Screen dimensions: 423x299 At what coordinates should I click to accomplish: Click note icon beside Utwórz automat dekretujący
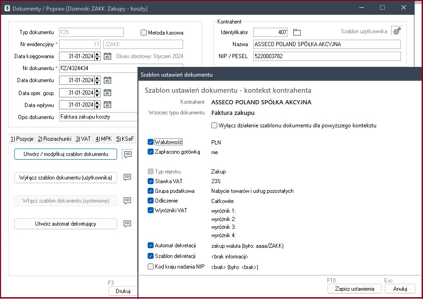click(x=128, y=224)
